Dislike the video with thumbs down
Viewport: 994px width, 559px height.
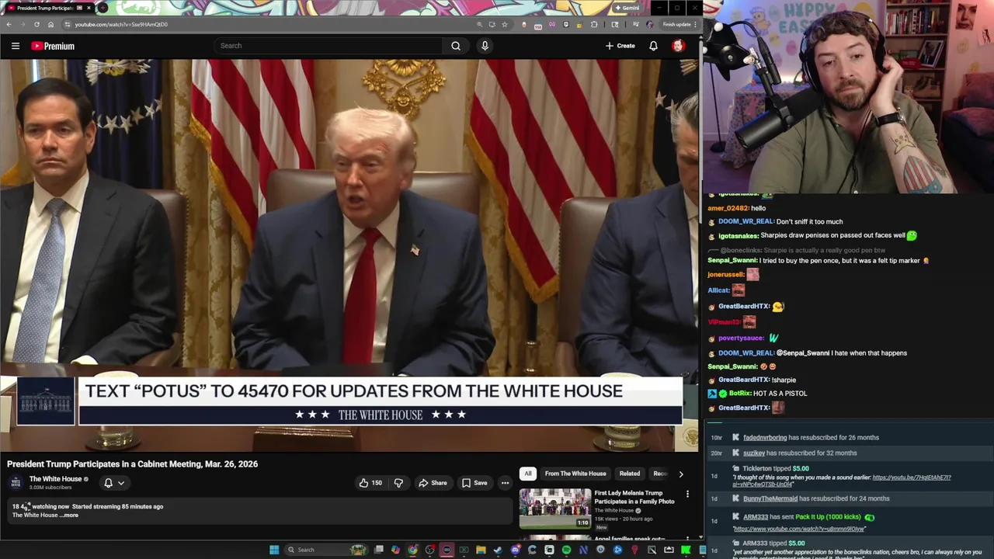point(398,483)
